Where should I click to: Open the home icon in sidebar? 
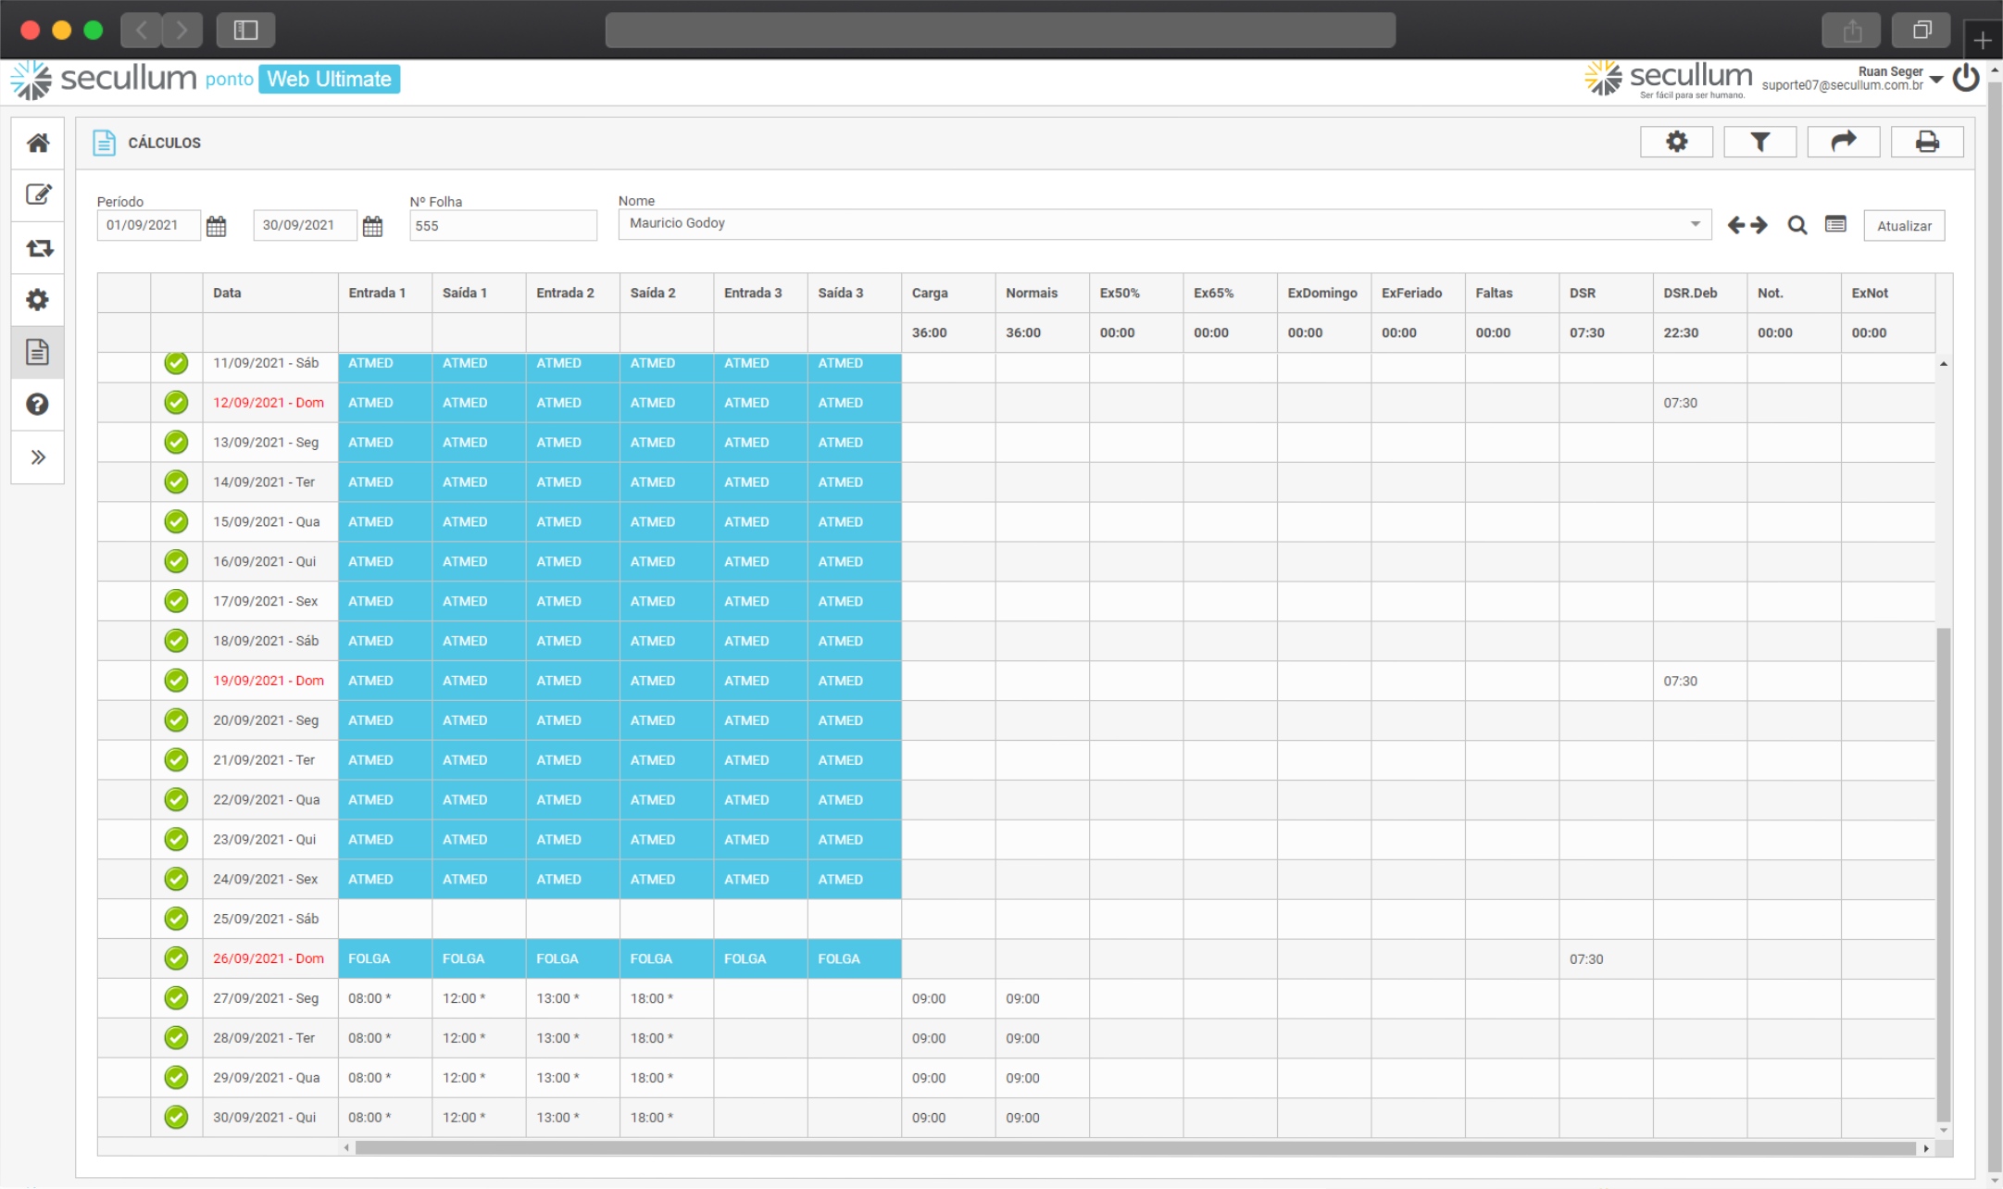[x=38, y=143]
